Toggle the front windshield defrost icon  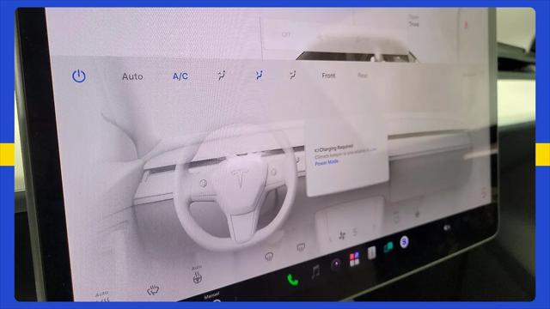click(269, 257)
